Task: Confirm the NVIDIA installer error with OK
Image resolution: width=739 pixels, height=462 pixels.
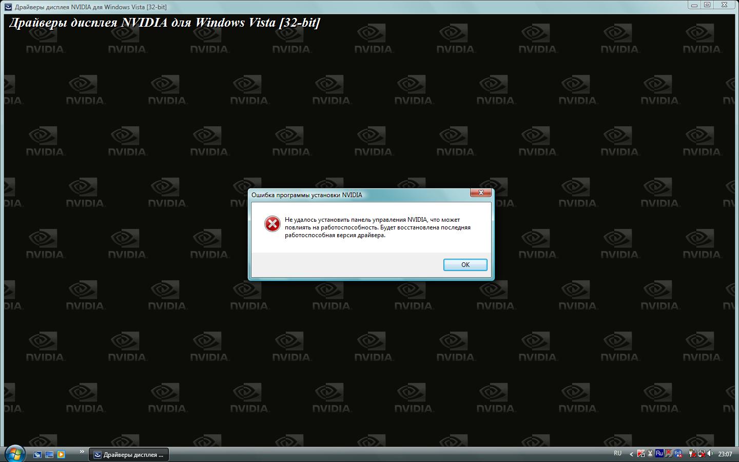Action: click(465, 265)
